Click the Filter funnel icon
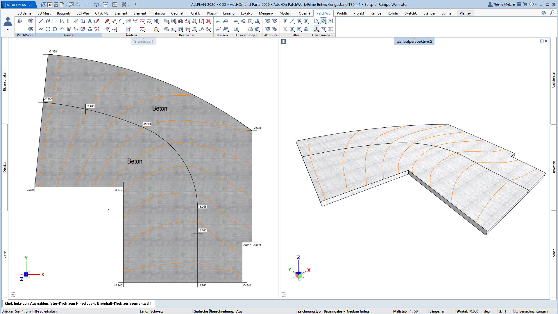 tap(285, 21)
